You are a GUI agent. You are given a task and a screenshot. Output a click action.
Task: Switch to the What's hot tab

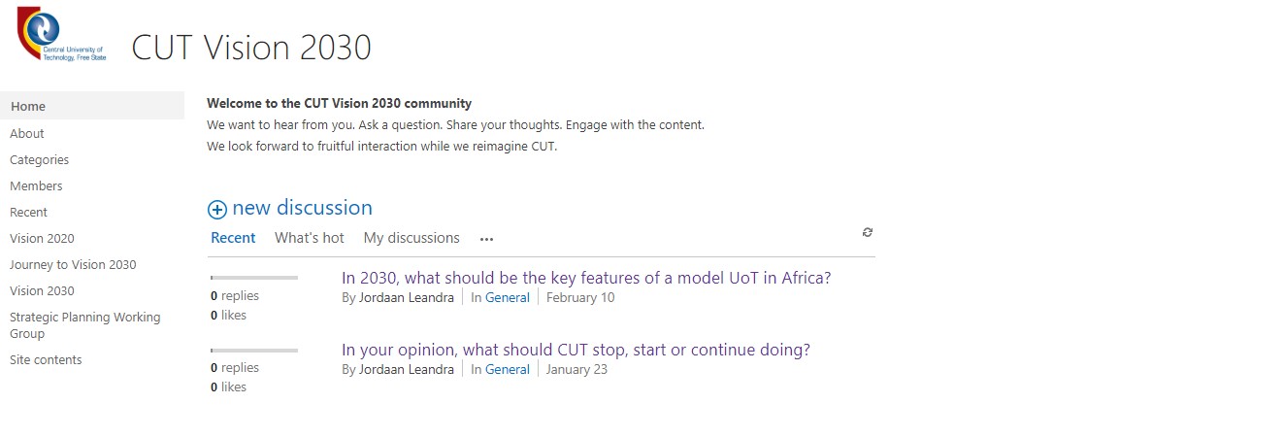310,238
